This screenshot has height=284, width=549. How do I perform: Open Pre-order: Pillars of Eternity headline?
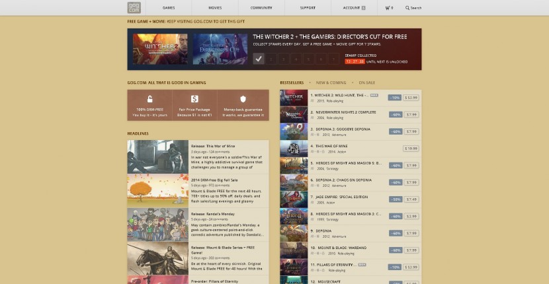pyautogui.click(x=214, y=281)
